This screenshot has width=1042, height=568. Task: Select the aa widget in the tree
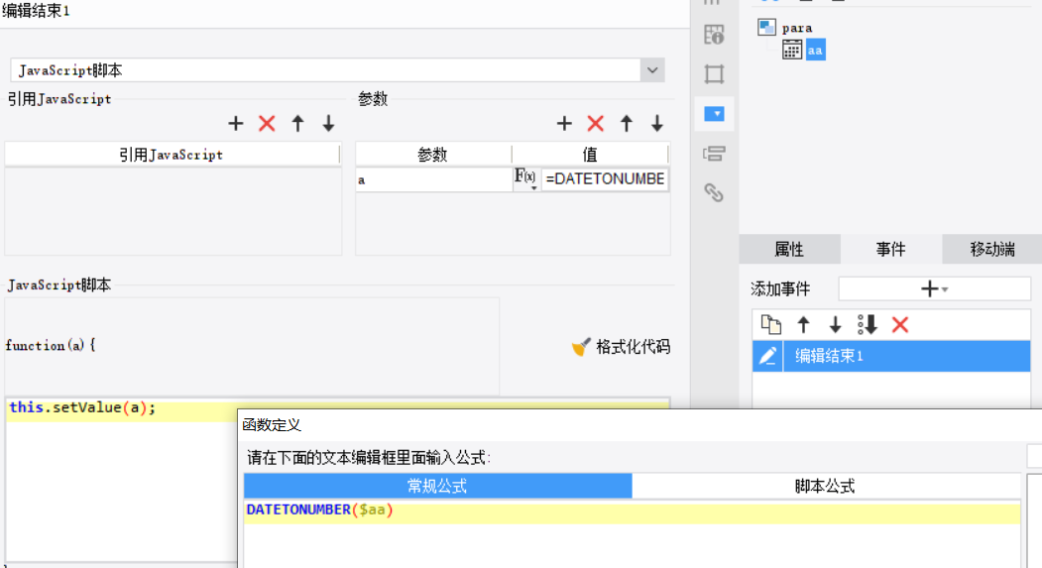[x=815, y=50]
